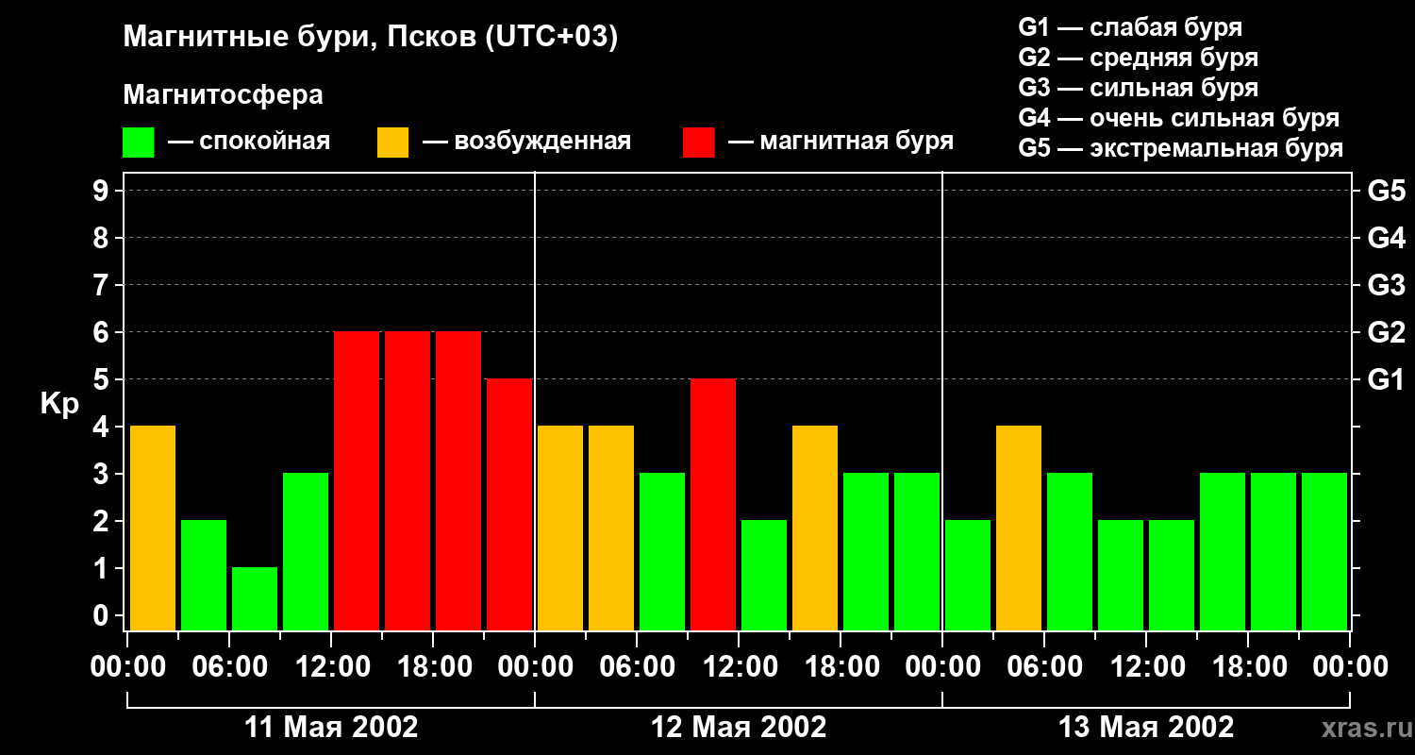Click the Kp 2 green bar on 12 May

(x=764, y=575)
